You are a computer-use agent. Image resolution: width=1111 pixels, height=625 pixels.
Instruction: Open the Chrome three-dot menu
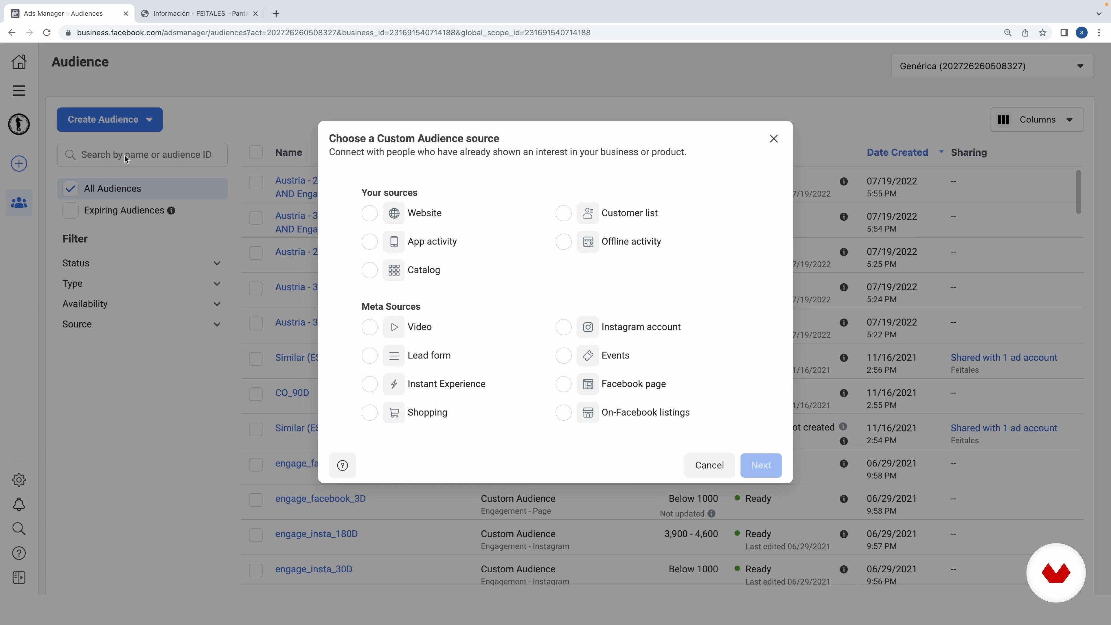pos(1099,33)
